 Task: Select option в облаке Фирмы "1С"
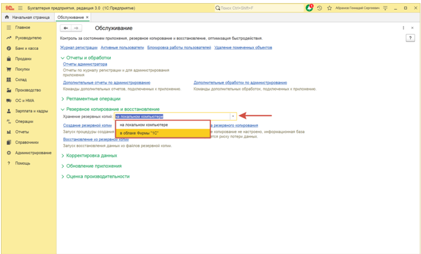tap(163, 133)
